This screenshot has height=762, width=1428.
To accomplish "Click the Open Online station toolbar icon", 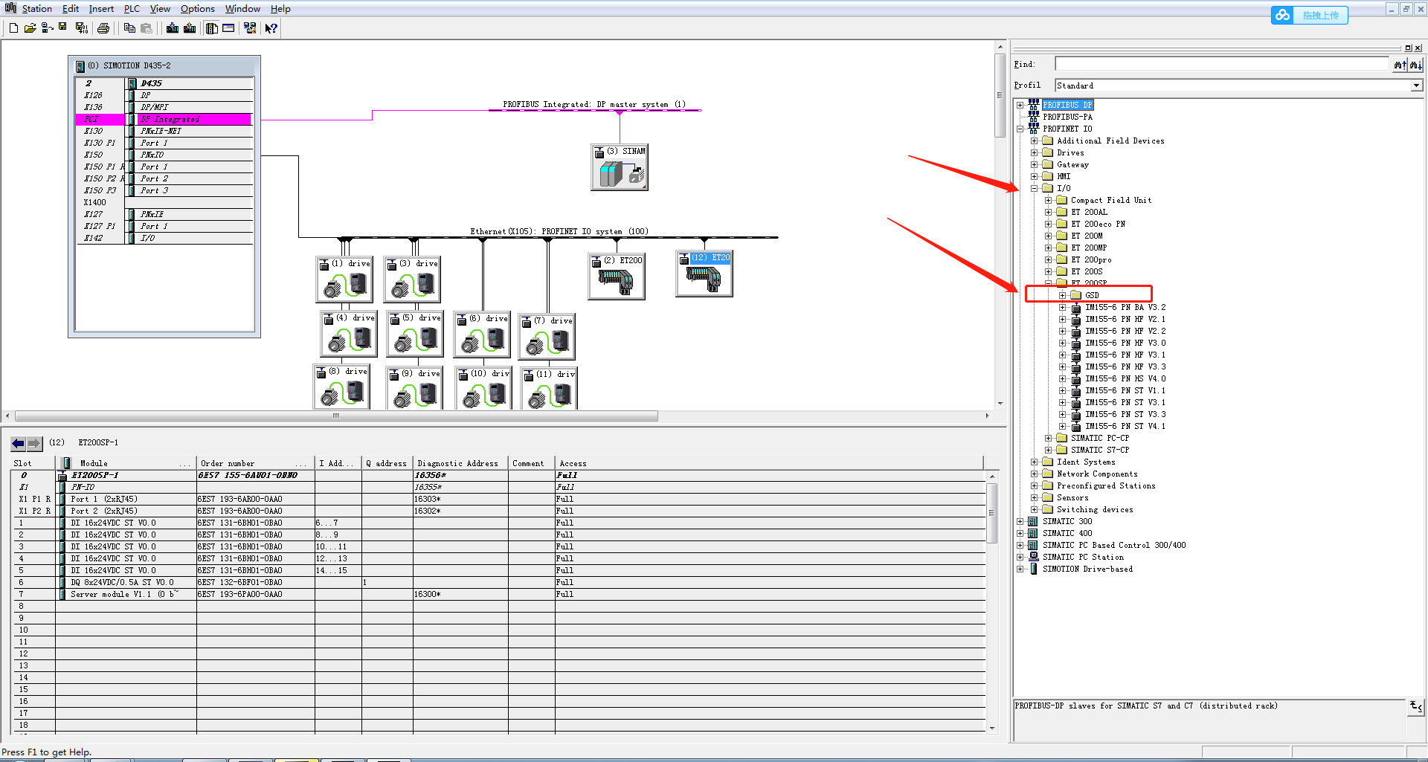I will pyautogui.click(x=47, y=28).
